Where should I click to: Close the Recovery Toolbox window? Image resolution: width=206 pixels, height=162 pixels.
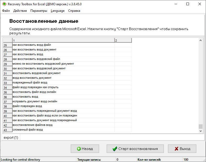199,4
